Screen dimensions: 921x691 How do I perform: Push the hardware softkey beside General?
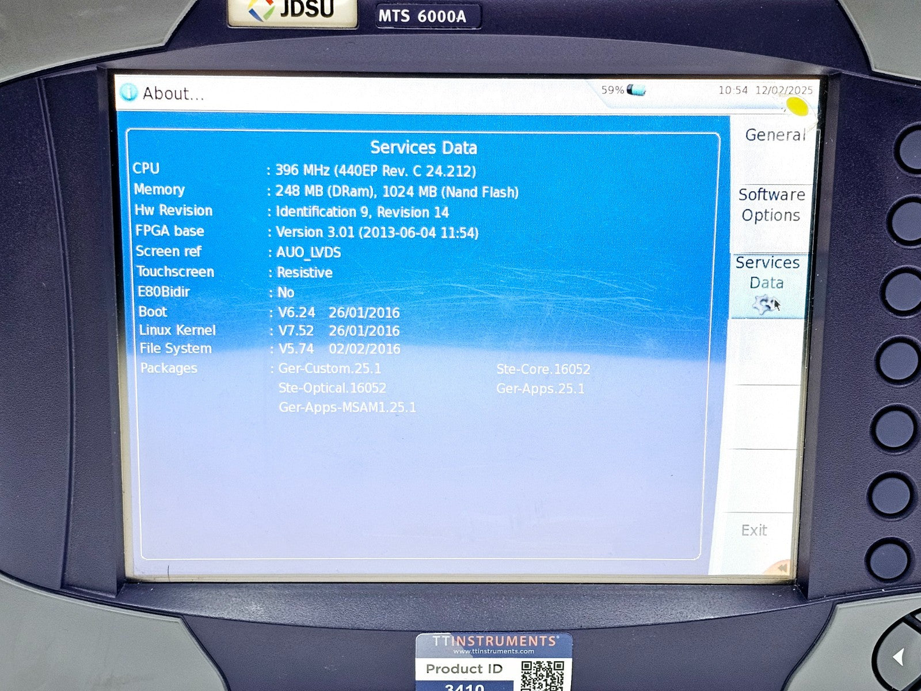(x=912, y=149)
